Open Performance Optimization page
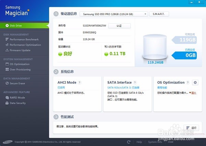 pyautogui.click(x=25, y=45)
